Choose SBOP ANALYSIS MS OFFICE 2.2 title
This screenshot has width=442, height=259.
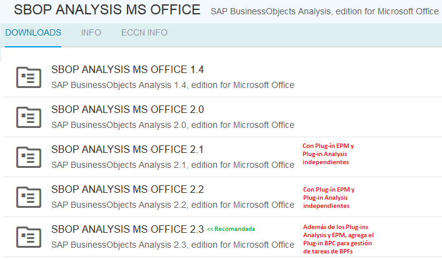click(128, 189)
